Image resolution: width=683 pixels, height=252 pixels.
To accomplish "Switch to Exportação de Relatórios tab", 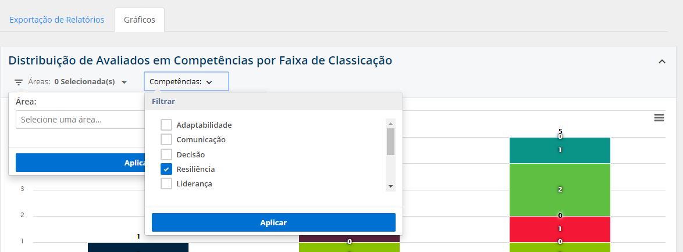I will tap(56, 20).
